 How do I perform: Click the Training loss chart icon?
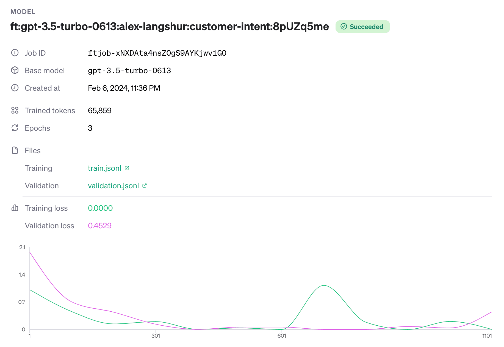click(x=15, y=208)
